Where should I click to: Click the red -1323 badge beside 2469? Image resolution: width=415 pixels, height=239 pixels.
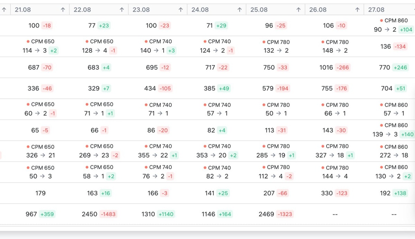pyautogui.click(x=285, y=214)
